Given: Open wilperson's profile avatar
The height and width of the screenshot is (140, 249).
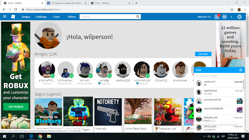Looking at the screenshot, I should click(x=48, y=35).
